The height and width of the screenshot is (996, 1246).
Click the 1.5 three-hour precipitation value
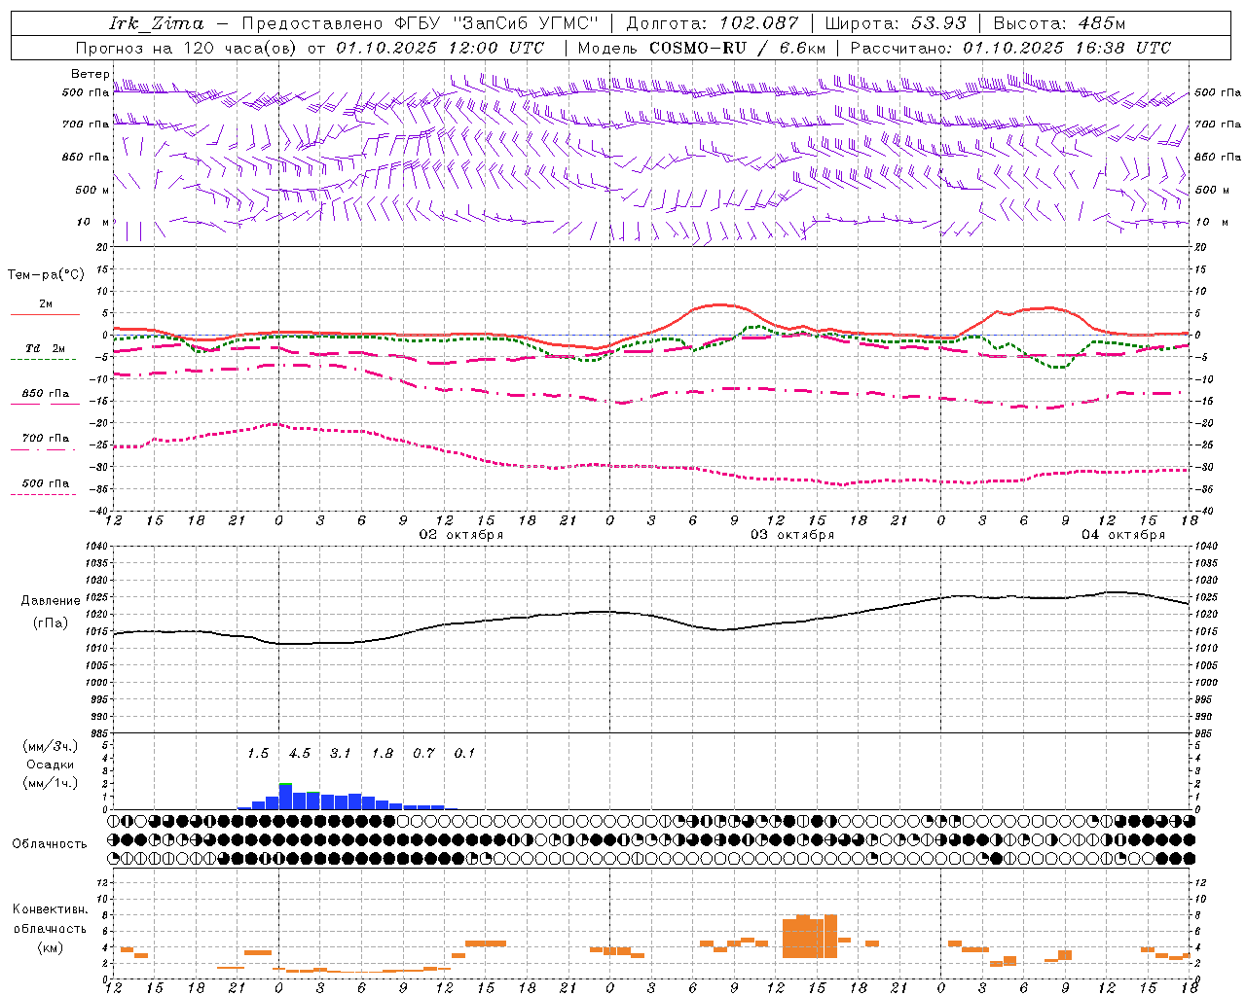258,754
